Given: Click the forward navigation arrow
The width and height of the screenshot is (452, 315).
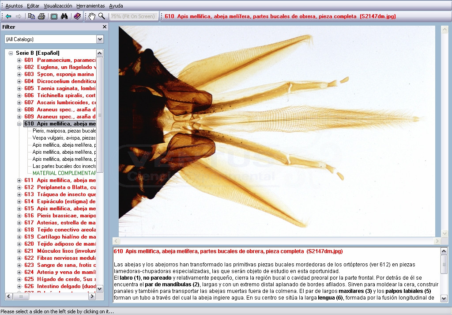Looking at the screenshot, I should (x=19, y=16).
